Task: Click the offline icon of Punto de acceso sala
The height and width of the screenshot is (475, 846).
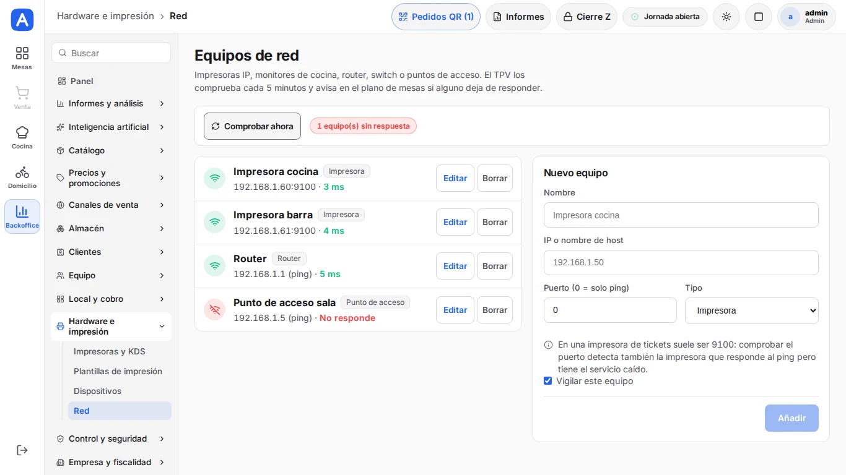Action: [x=215, y=310]
